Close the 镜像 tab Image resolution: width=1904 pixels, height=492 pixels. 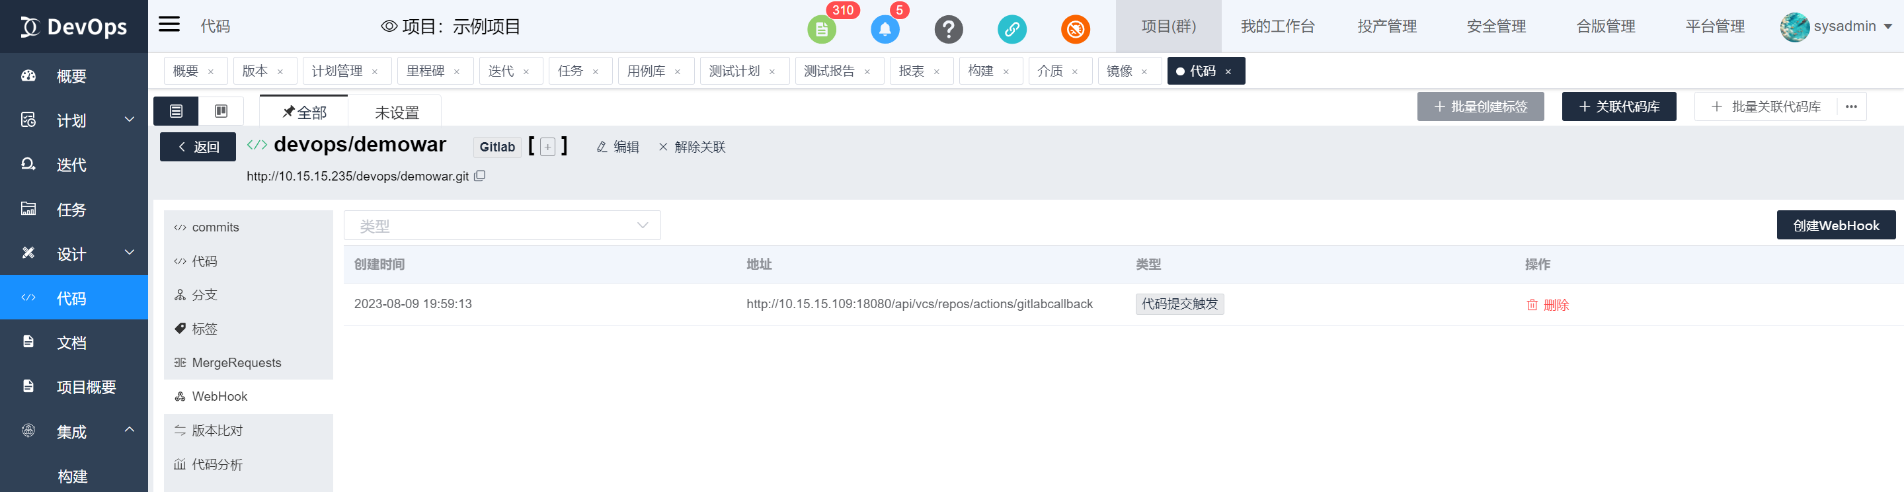click(1144, 72)
